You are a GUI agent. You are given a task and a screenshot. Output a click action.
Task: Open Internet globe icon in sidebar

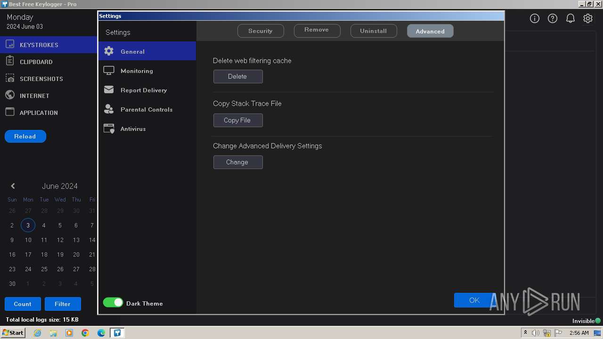click(x=10, y=95)
